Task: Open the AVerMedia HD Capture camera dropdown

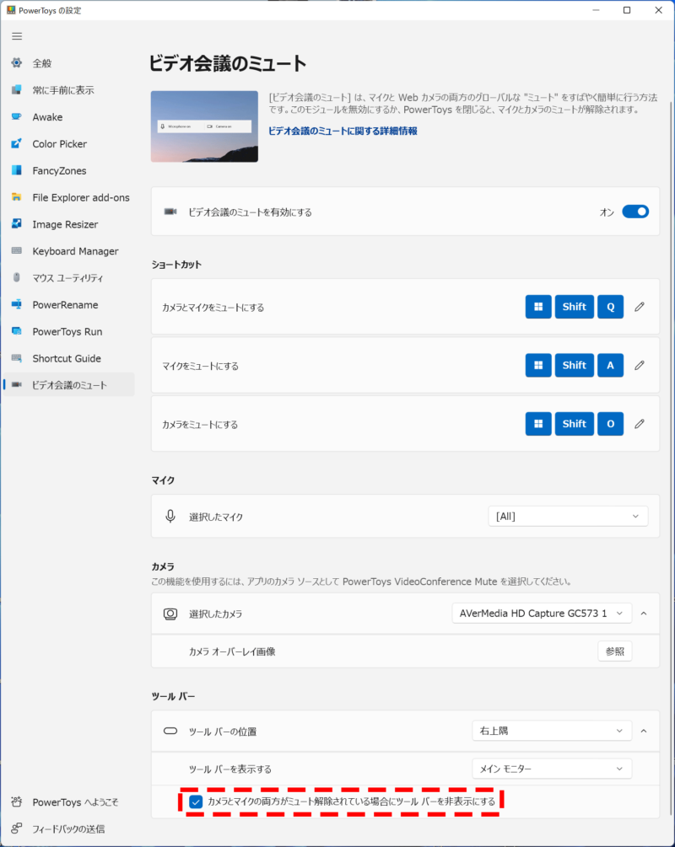Action: [542, 613]
